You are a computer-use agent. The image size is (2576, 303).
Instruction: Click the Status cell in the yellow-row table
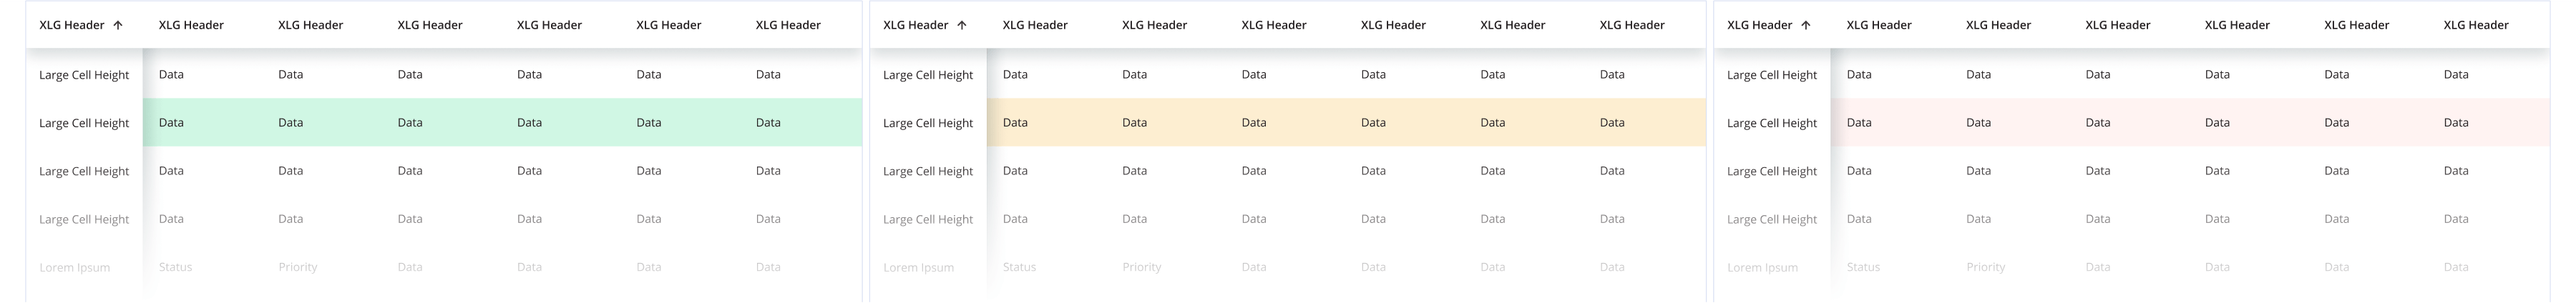point(1019,267)
